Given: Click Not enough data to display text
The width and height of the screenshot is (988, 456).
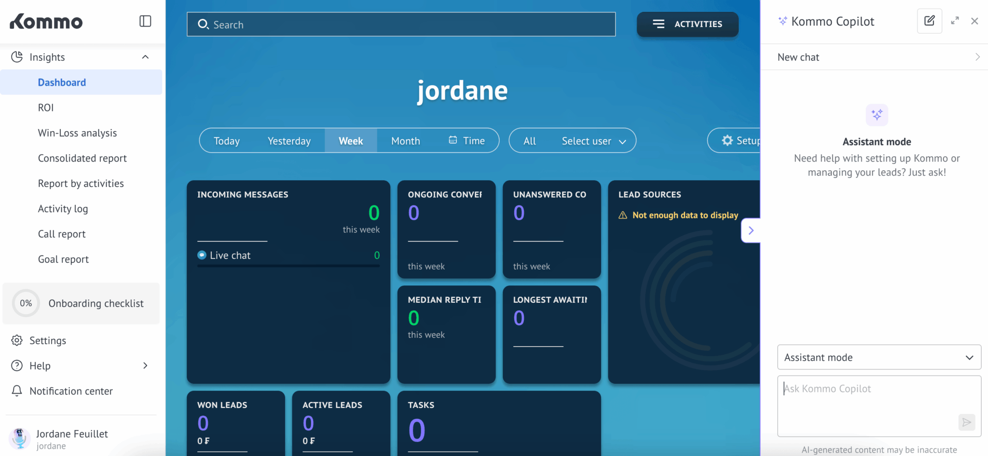Looking at the screenshot, I should (685, 215).
